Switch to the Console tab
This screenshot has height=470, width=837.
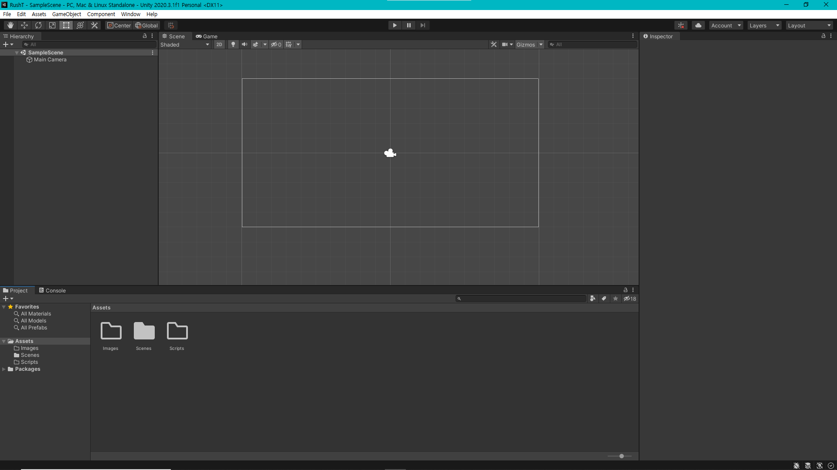point(52,290)
